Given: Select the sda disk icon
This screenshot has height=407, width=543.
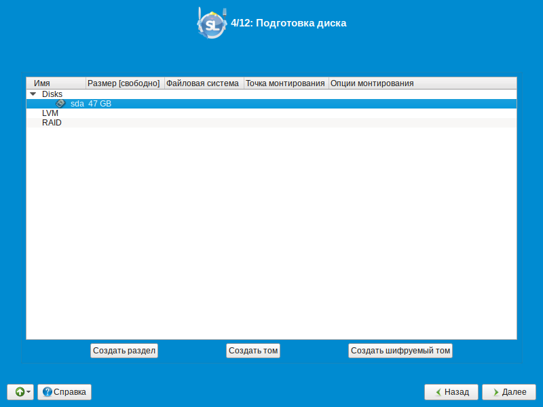Looking at the screenshot, I should tap(60, 104).
